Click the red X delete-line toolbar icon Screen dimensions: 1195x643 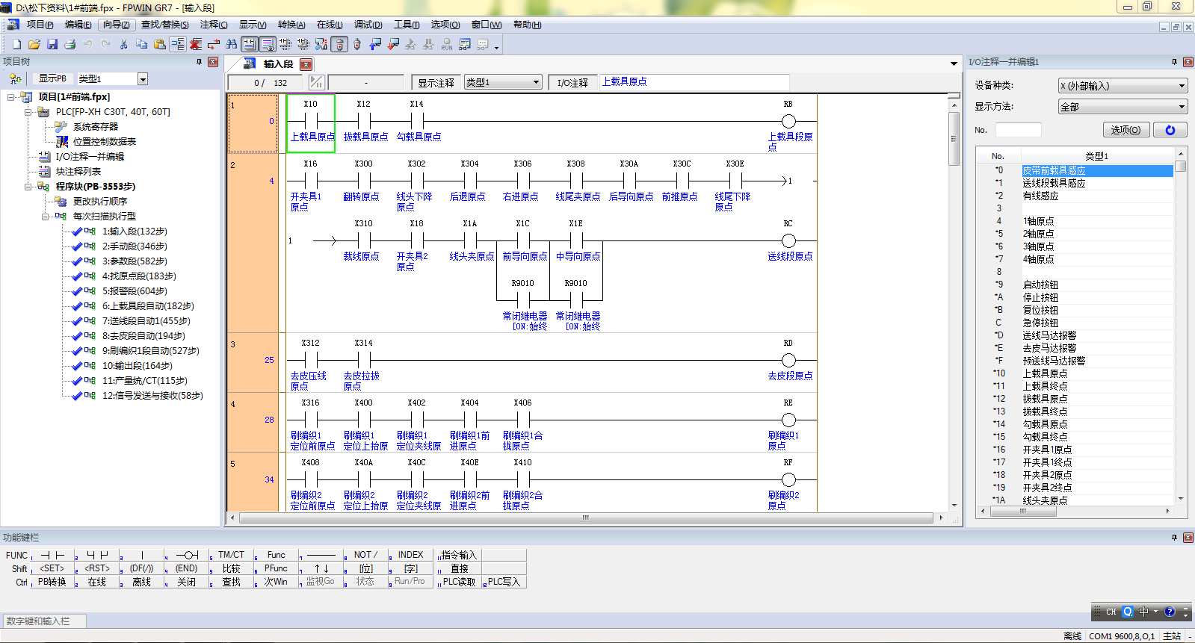[196, 45]
